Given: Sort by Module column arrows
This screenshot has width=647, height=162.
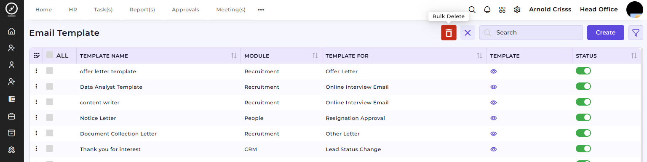Looking at the screenshot, I should tap(315, 56).
